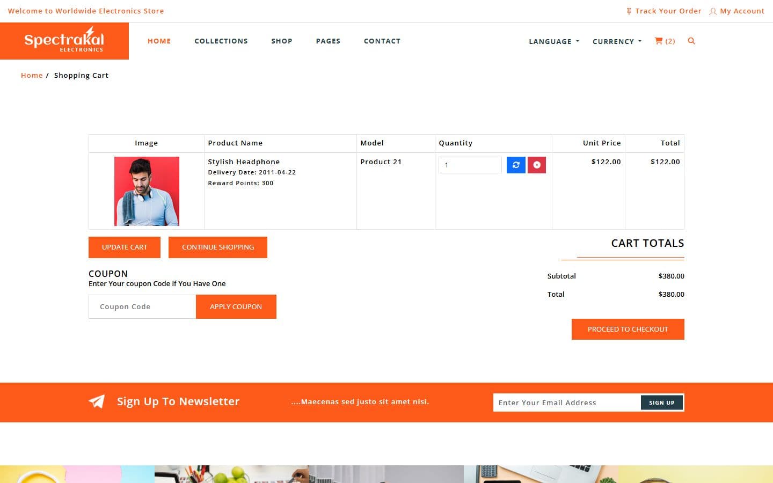Image resolution: width=773 pixels, height=483 pixels.
Task: Remove Stylish Headphone with the red icon
Action: pyautogui.click(x=537, y=165)
